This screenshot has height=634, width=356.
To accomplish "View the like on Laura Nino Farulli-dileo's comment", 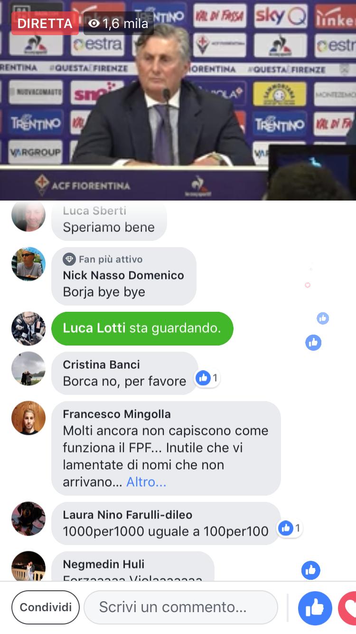I will pos(290,528).
